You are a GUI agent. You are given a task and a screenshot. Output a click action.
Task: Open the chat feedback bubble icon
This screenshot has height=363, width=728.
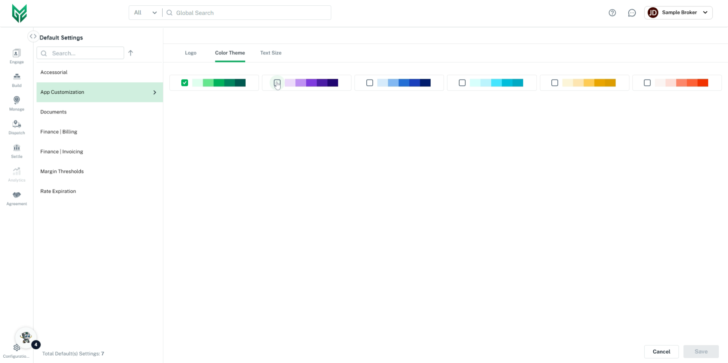[x=632, y=13]
